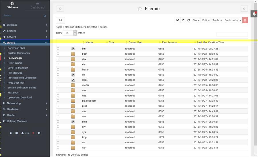Click the red logout icon in footer
Viewport: 258px width, 157px height.
coord(33,133)
